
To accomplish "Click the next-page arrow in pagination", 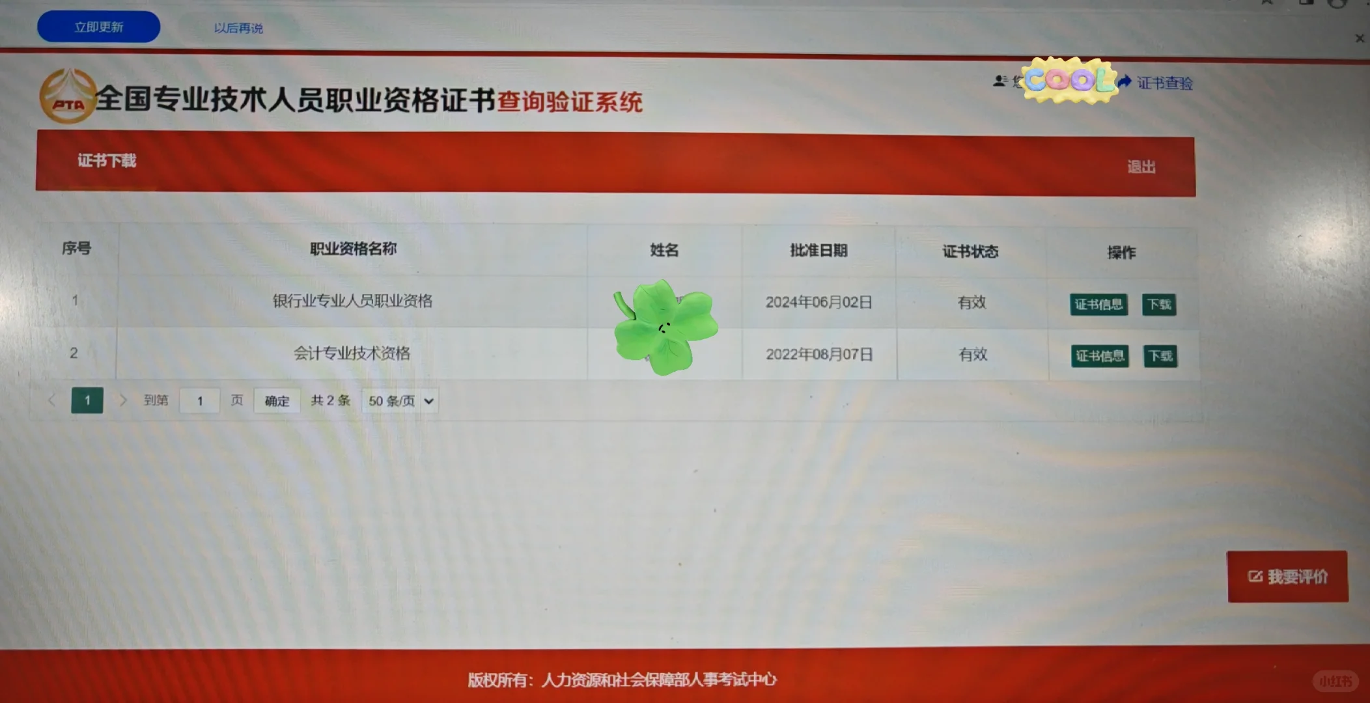I will tap(123, 401).
